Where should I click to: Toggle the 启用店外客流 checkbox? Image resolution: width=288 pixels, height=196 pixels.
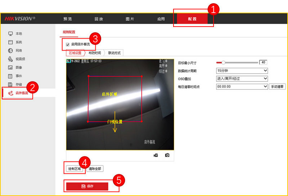67,45
